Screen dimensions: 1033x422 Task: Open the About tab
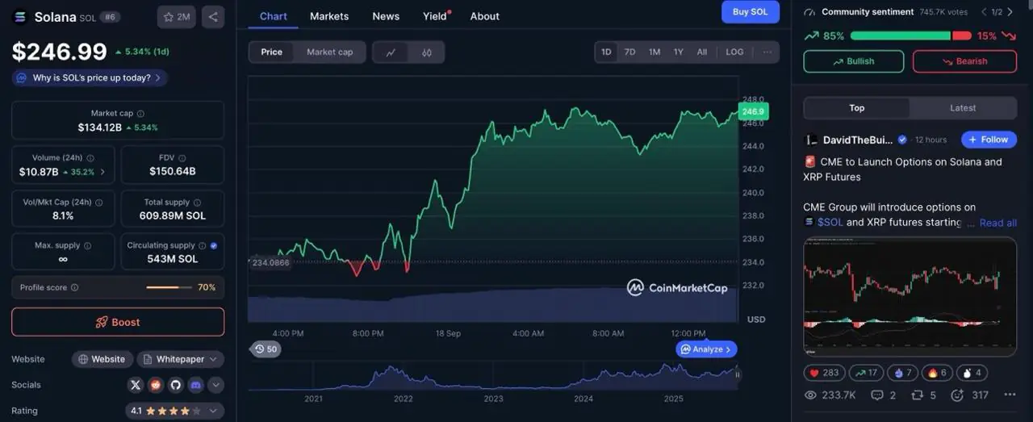click(485, 16)
